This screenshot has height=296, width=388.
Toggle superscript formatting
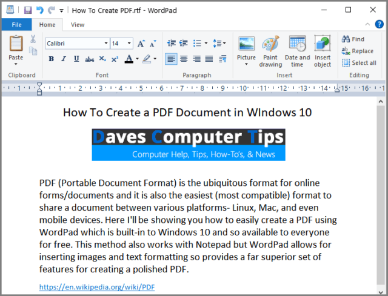pyautogui.click(x=115, y=59)
